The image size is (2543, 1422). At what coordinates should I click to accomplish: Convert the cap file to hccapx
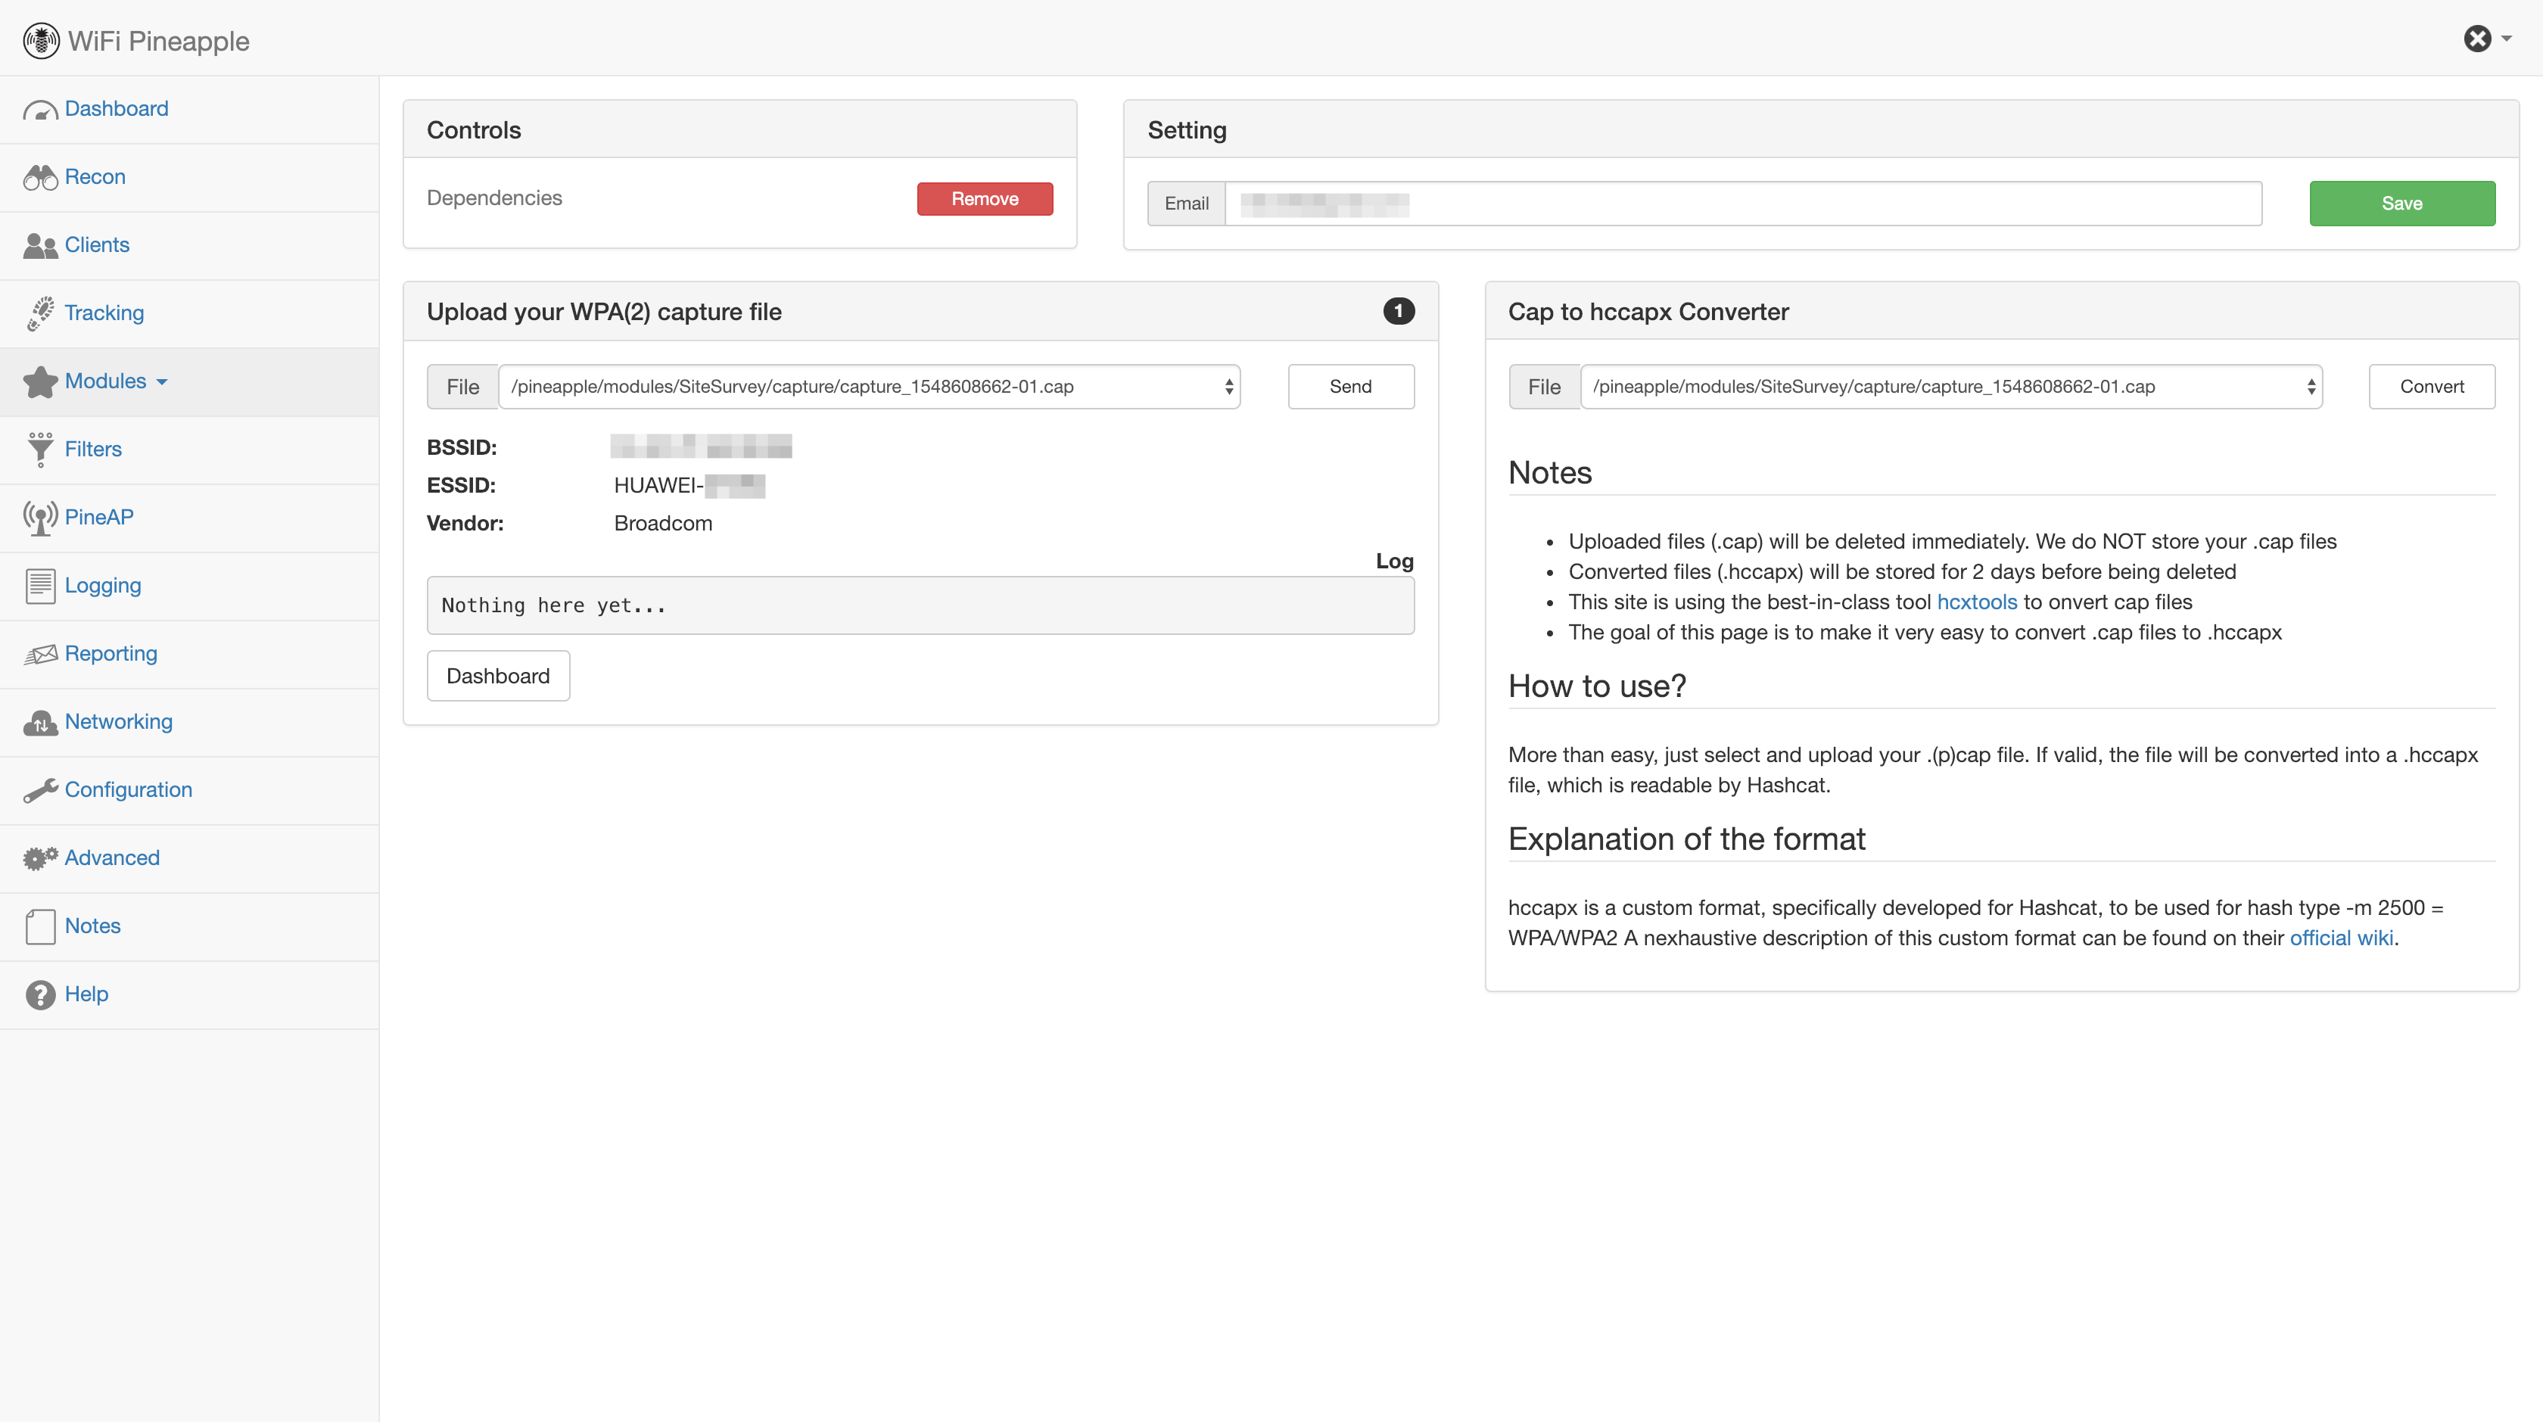pos(2432,387)
